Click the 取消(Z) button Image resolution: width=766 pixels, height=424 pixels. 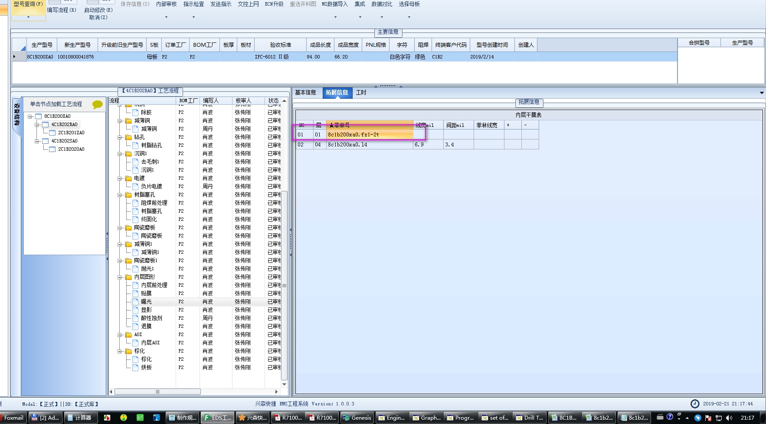pyautogui.click(x=98, y=17)
